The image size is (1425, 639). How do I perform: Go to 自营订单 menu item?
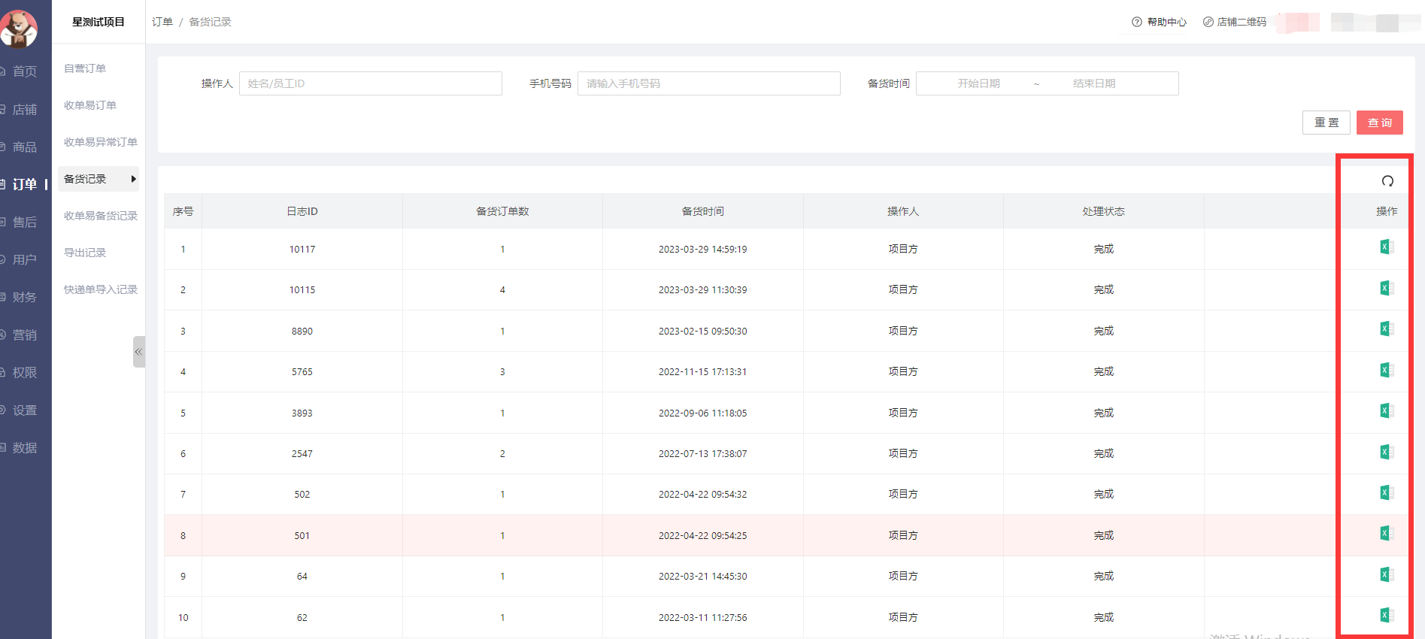pos(85,68)
